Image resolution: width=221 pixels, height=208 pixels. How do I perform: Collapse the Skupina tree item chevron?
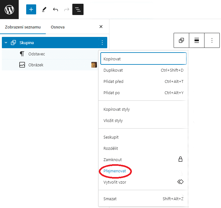(x=6, y=43)
